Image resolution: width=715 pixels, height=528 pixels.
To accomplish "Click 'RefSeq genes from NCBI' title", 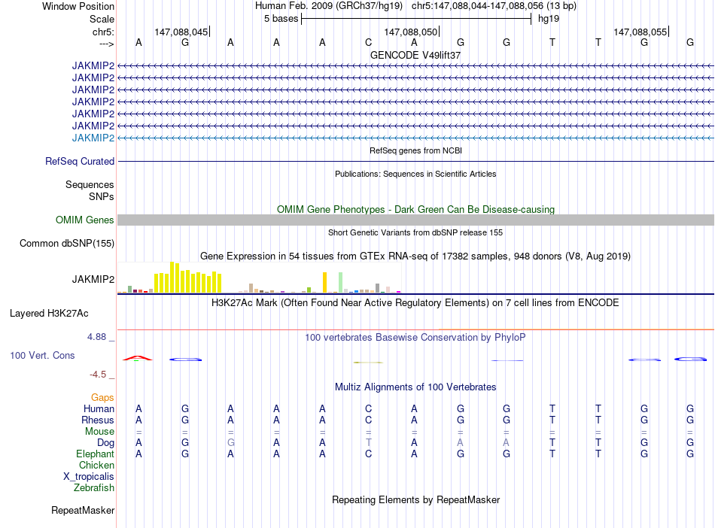I will (415, 150).
